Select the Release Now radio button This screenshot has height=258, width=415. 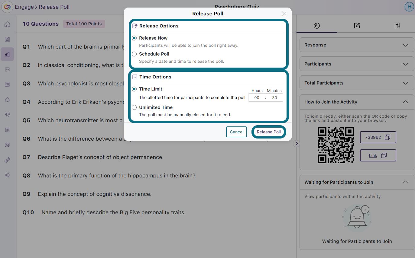pos(134,38)
